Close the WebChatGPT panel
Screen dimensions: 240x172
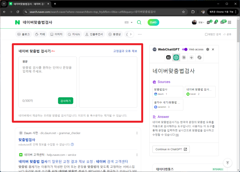(x=213, y=49)
